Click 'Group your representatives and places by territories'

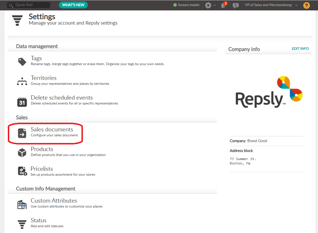[x=70, y=84]
